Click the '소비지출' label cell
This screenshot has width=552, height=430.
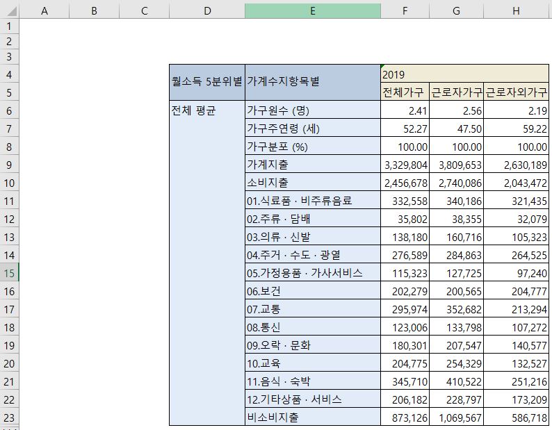313,182
